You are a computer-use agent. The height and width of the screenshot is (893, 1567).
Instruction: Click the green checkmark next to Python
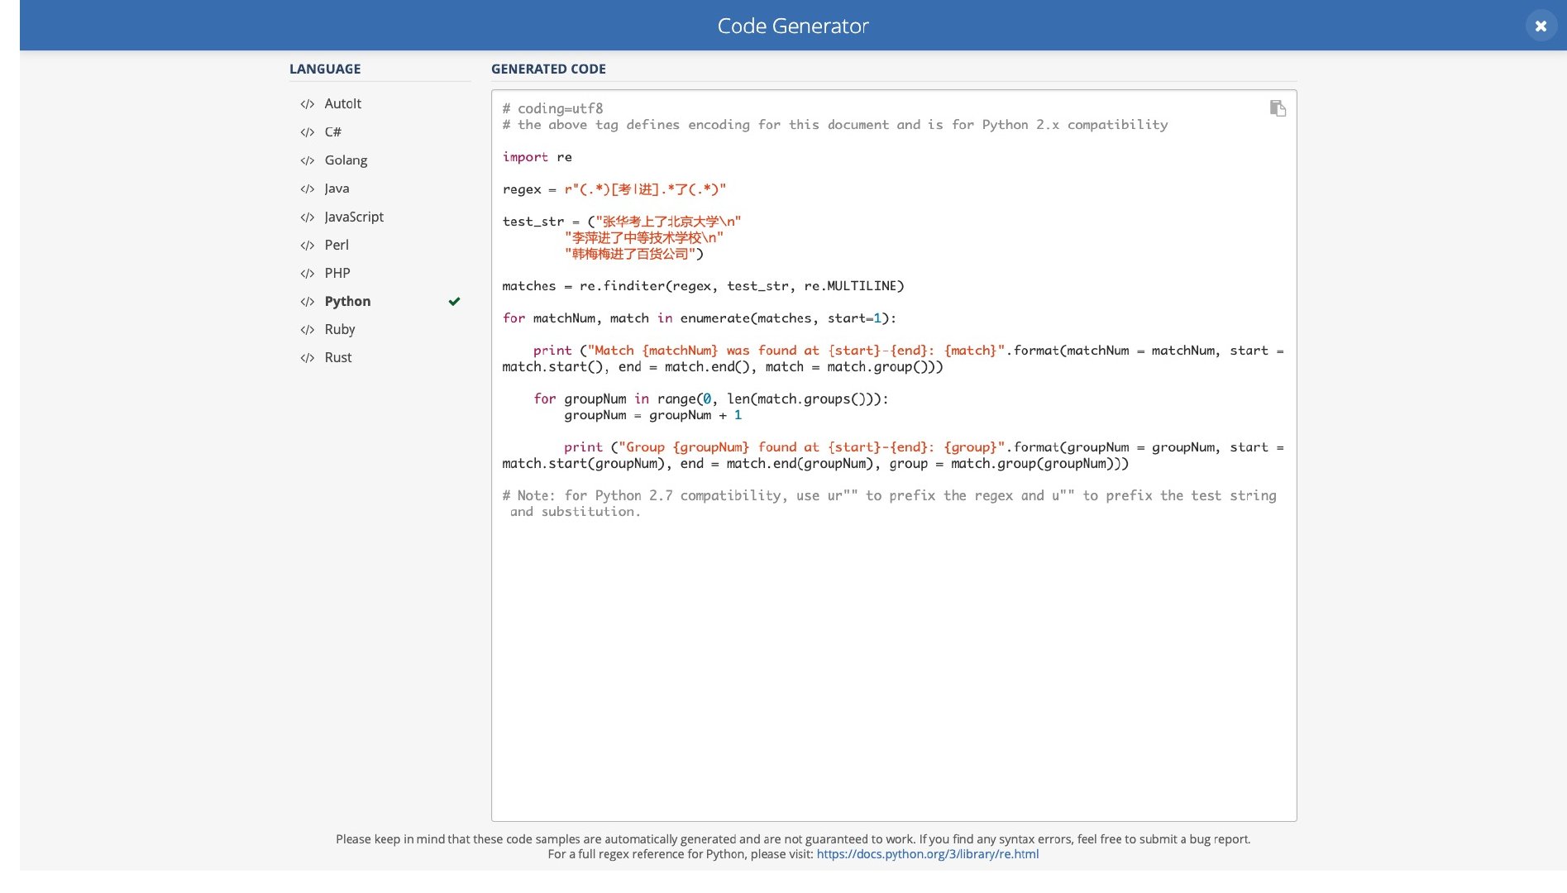(454, 302)
